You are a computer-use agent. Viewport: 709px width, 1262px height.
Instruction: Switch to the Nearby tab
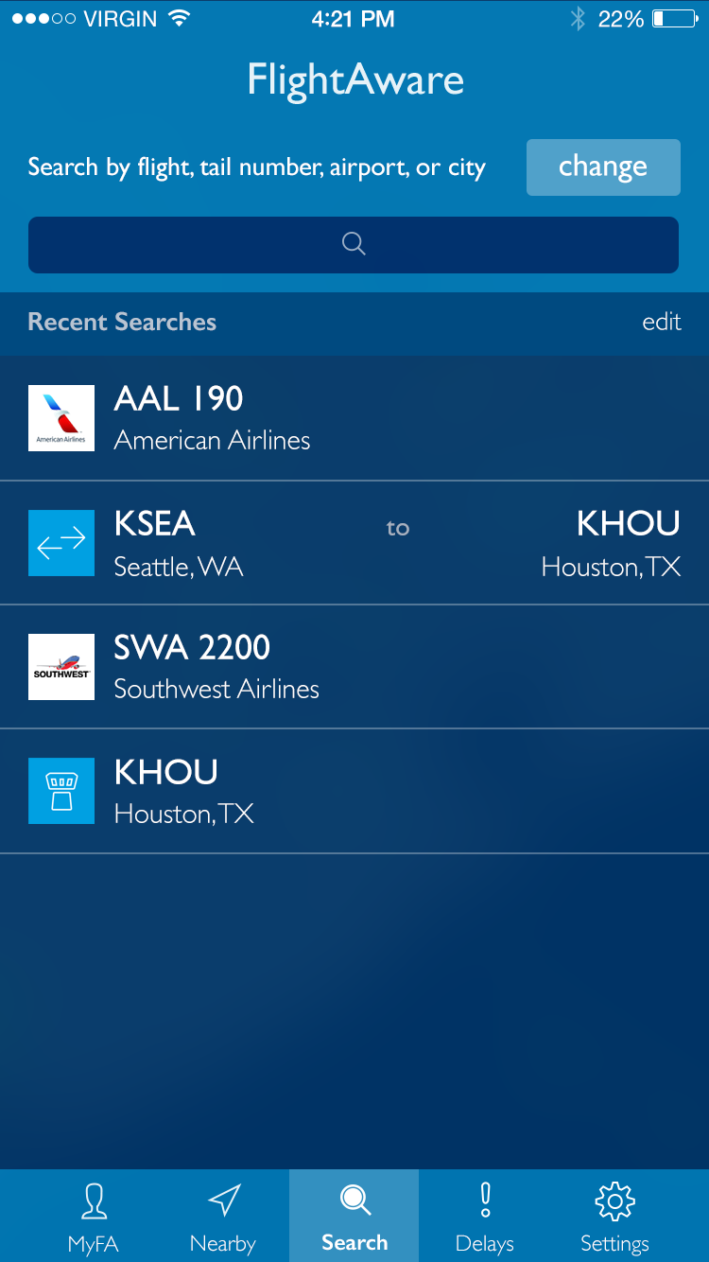[x=223, y=1216]
